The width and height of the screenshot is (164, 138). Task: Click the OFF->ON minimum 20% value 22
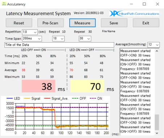point(24,63)
